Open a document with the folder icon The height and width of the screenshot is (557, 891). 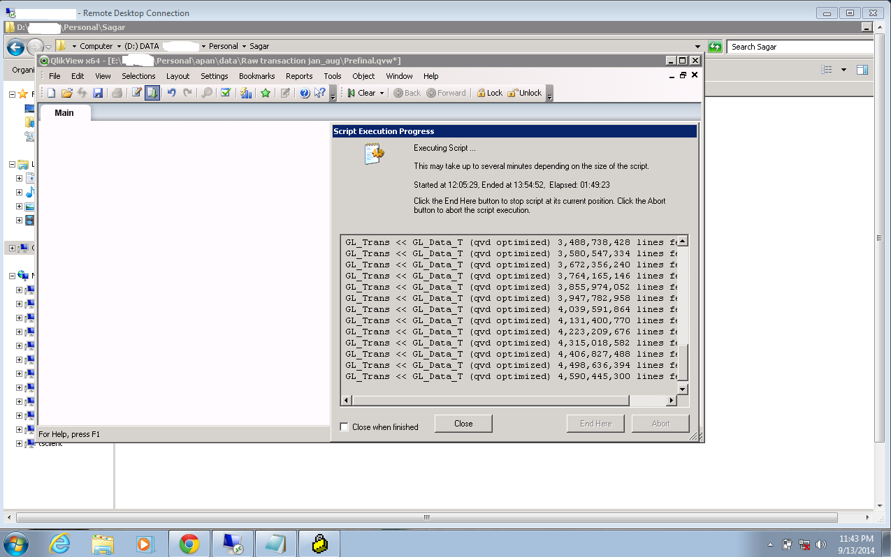click(x=67, y=93)
